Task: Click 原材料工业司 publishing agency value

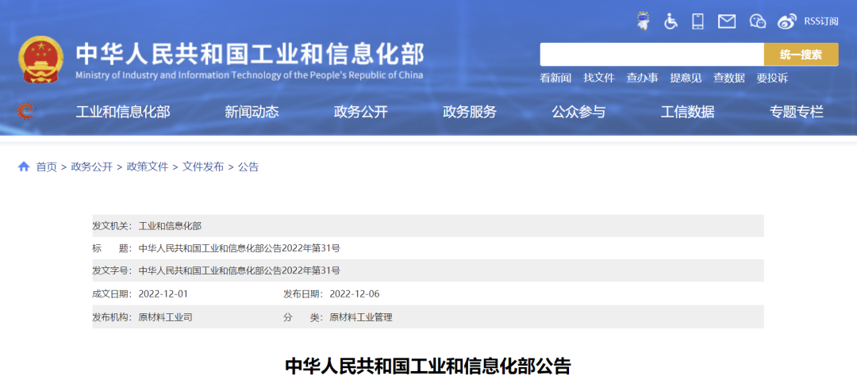Action: pos(166,316)
